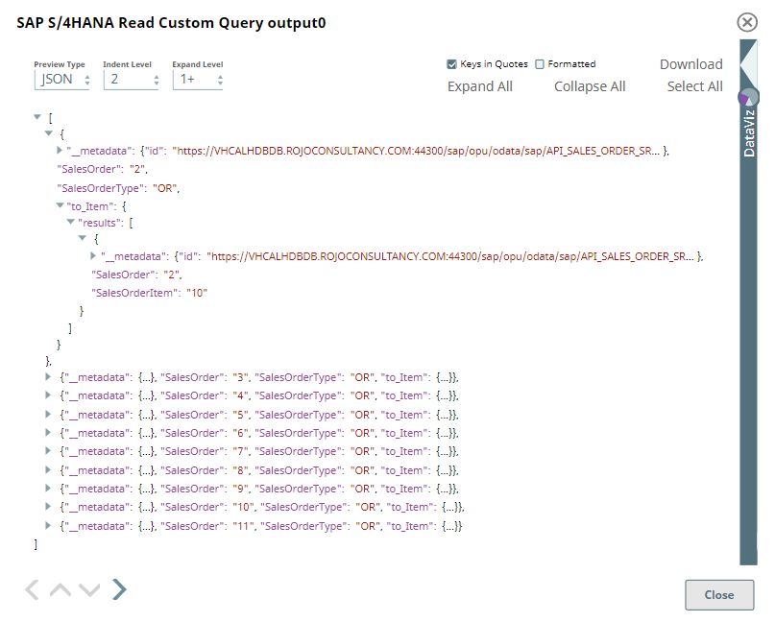The width and height of the screenshot is (775, 622).
Task: Select the "SalesOrderType": "OR" line
Action: [118, 188]
